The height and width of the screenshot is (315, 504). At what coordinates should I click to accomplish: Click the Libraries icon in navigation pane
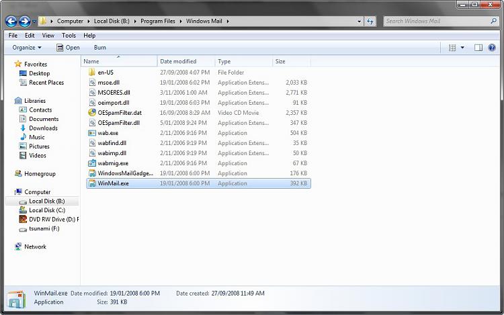18,101
